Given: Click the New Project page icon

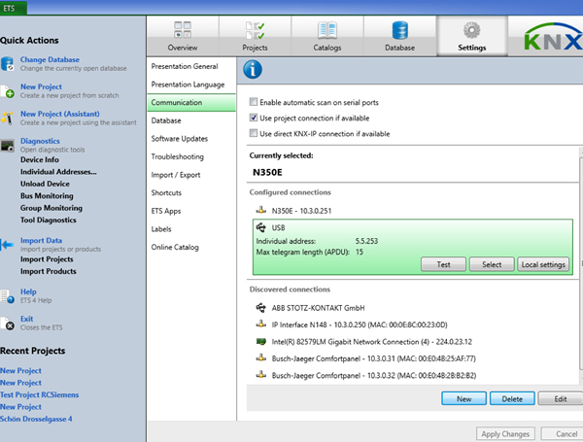Looking at the screenshot, I should pyautogui.click(x=7, y=91).
